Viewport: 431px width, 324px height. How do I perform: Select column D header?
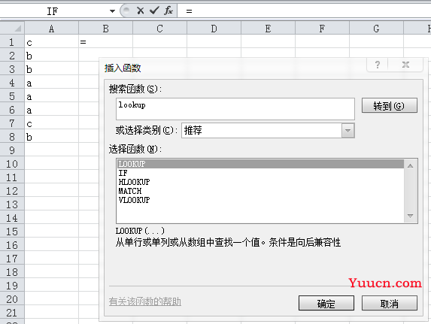pyautogui.click(x=214, y=29)
